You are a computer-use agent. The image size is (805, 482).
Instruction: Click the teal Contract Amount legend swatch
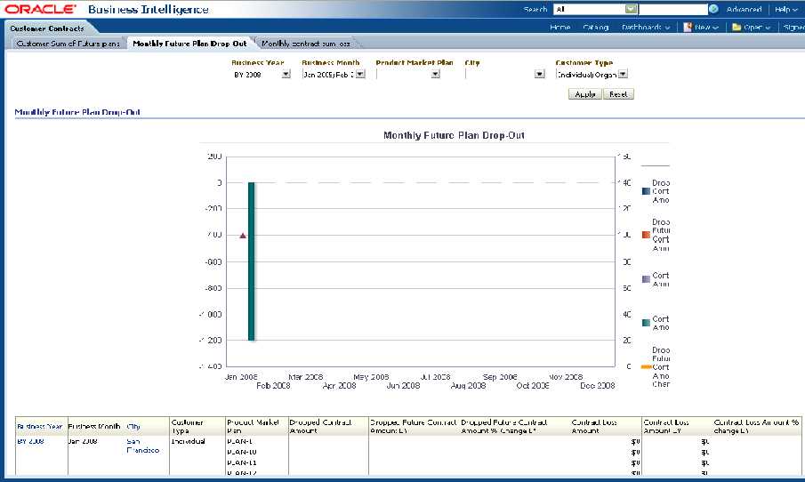coord(647,323)
